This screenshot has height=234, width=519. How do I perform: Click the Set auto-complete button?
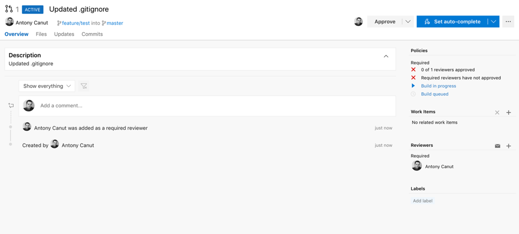point(452,22)
